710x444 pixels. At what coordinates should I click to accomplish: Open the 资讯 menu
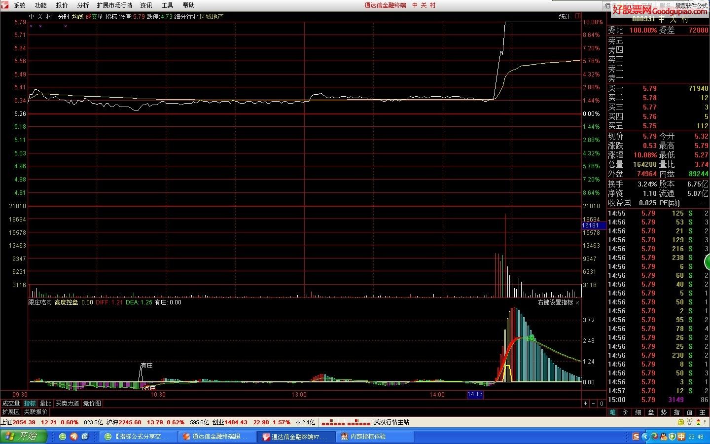tap(146, 5)
